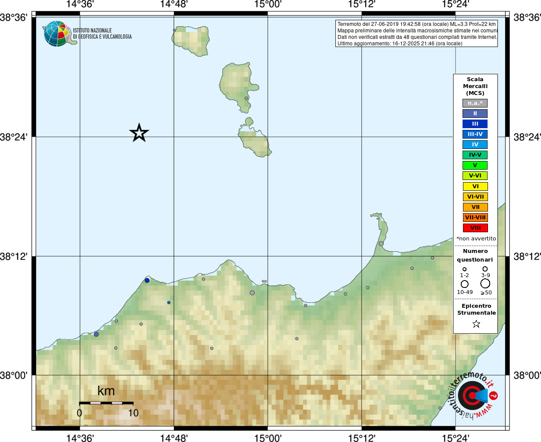541x442 pixels.
Task: Click the Scala Mercalli (MCS) legend title
Action: click(x=475, y=86)
